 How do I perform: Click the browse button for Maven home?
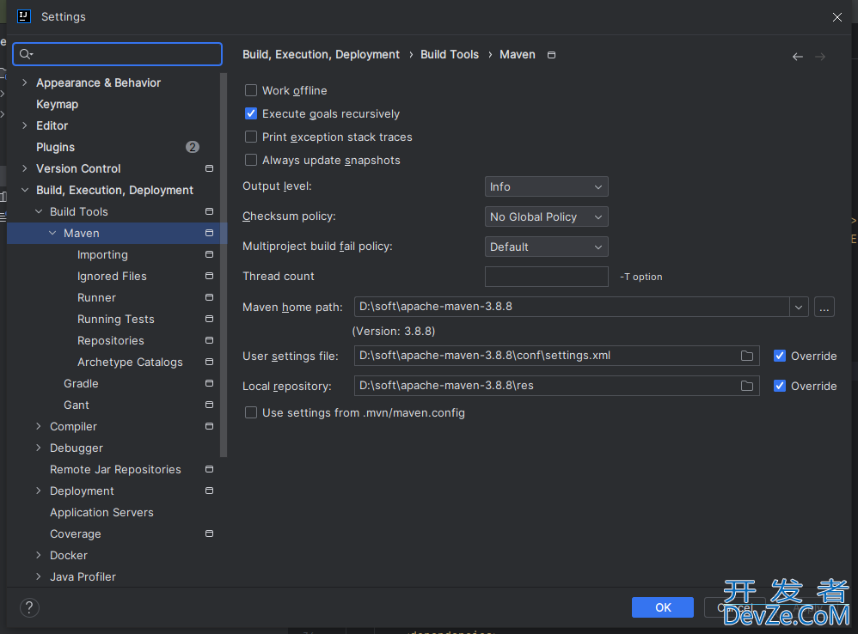tap(824, 308)
